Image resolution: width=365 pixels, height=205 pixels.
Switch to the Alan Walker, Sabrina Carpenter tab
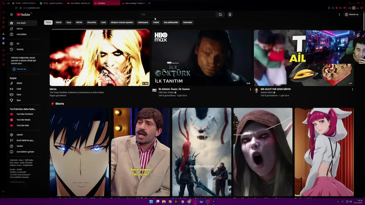pos(79,3)
